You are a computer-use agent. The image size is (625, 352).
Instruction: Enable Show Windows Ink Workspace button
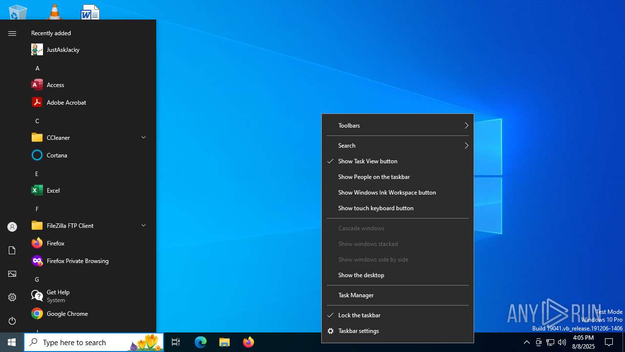(398, 193)
